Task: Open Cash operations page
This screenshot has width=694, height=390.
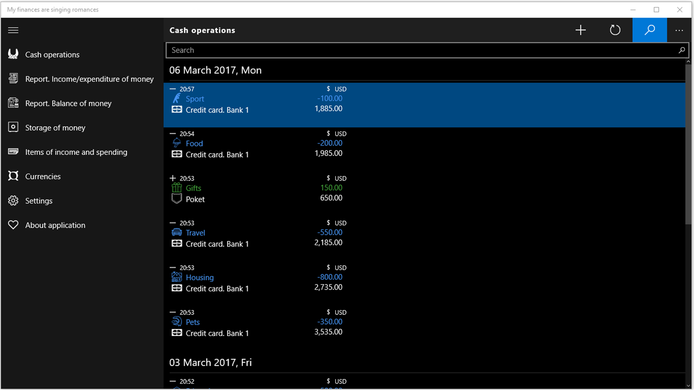Action: (x=52, y=54)
